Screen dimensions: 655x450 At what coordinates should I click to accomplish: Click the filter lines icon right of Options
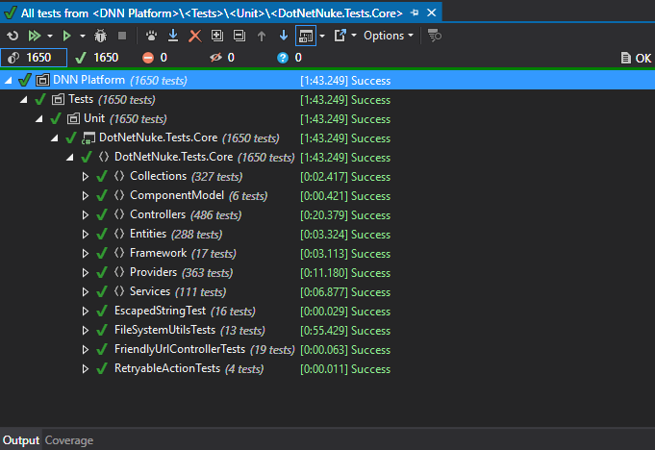click(435, 36)
